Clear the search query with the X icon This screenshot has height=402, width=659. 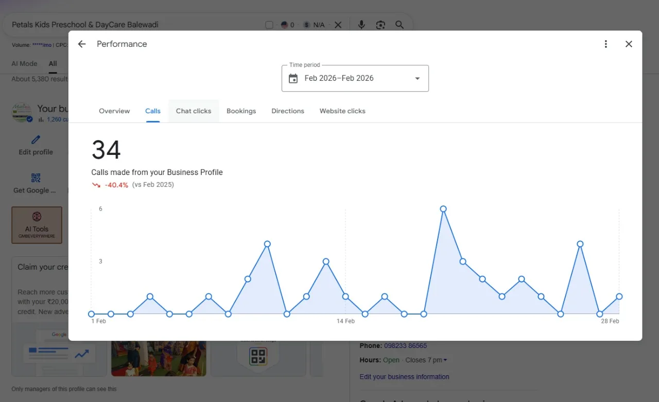[x=338, y=25]
